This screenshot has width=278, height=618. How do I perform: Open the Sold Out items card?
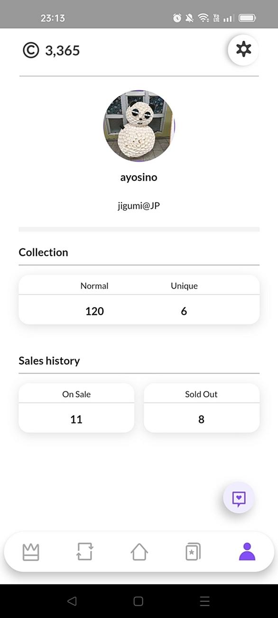(x=202, y=408)
